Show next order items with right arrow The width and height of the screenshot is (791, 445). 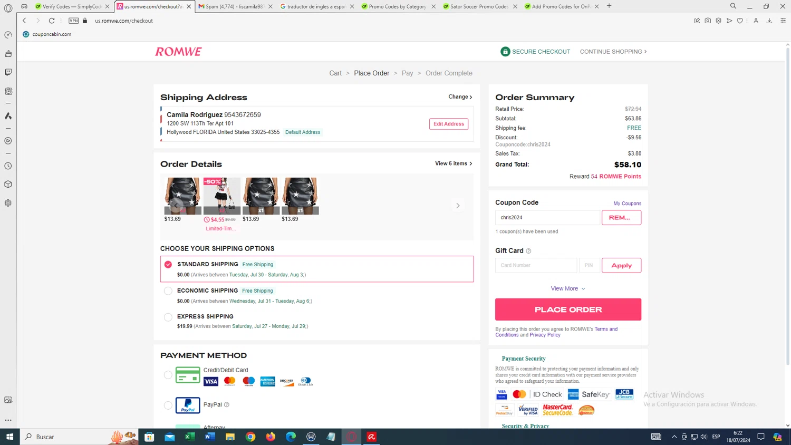coord(458,206)
